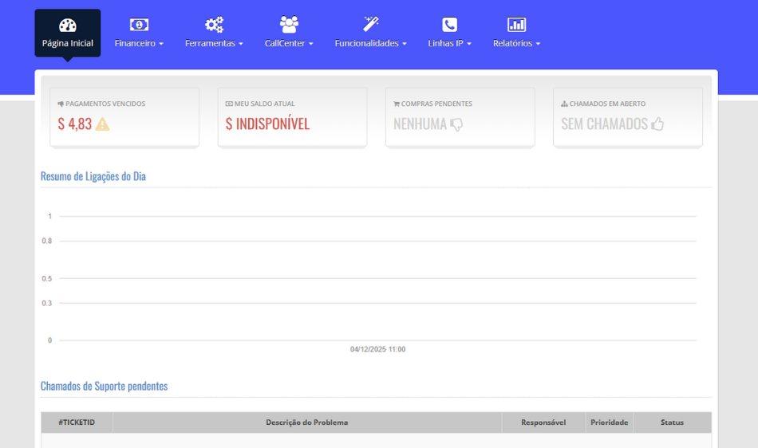Click the thumbs-down icon next to NENHUMA

pyautogui.click(x=456, y=124)
